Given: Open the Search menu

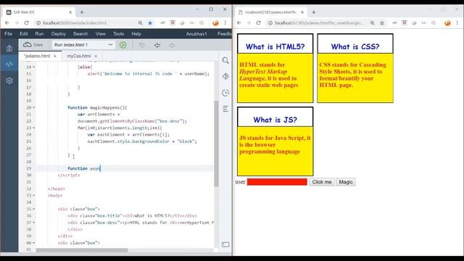Looking at the screenshot, I should point(80,34).
